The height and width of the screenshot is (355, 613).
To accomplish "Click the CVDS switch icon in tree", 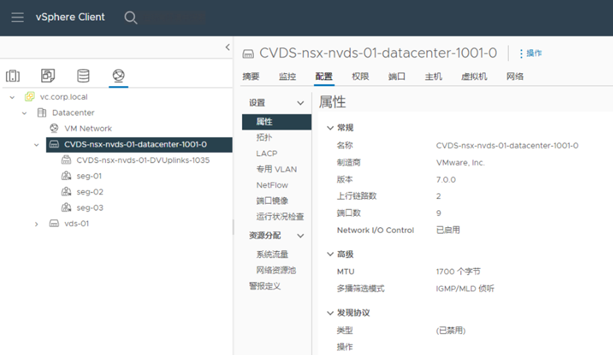I will (x=54, y=144).
